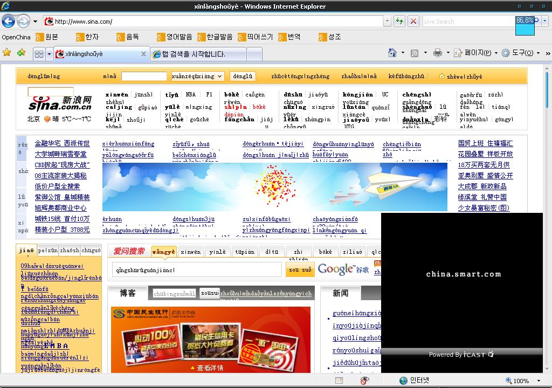
Task: Open the 띄어쓰기 link-bar item
Action: (x=256, y=37)
